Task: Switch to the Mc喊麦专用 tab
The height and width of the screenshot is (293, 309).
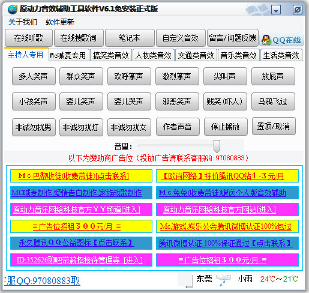Action: (68, 55)
